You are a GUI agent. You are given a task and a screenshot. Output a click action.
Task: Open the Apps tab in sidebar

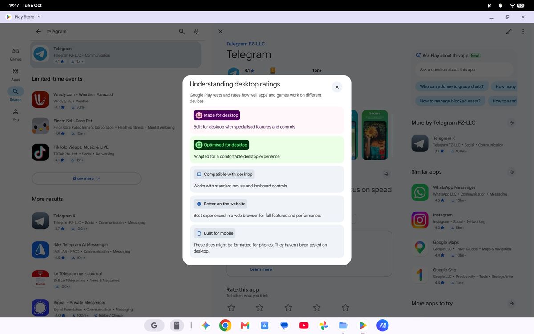pyautogui.click(x=16, y=75)
